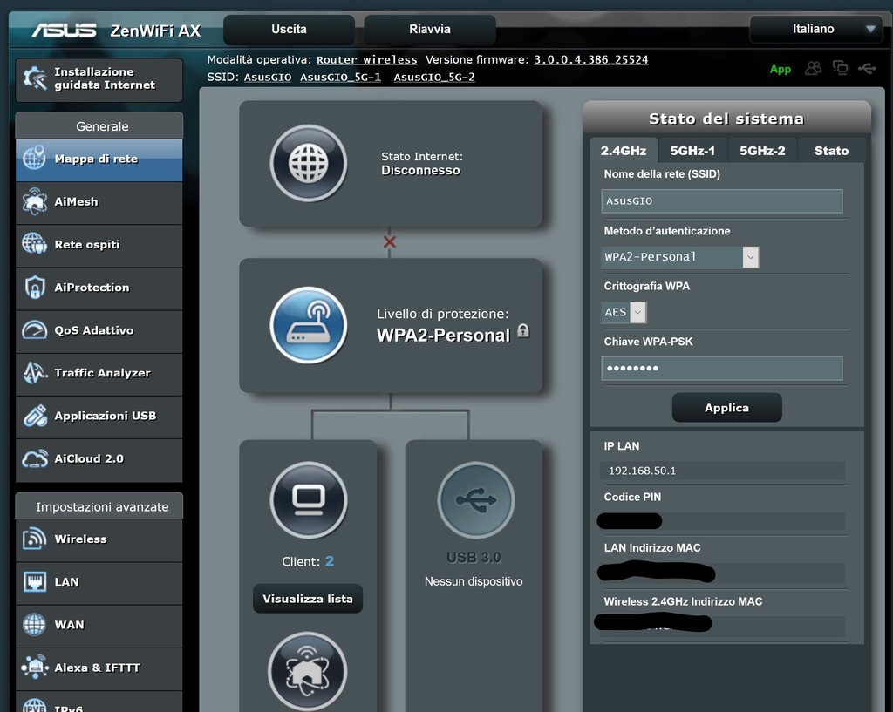
Task: Click the network copy icon in header
Action: [841, 68]
